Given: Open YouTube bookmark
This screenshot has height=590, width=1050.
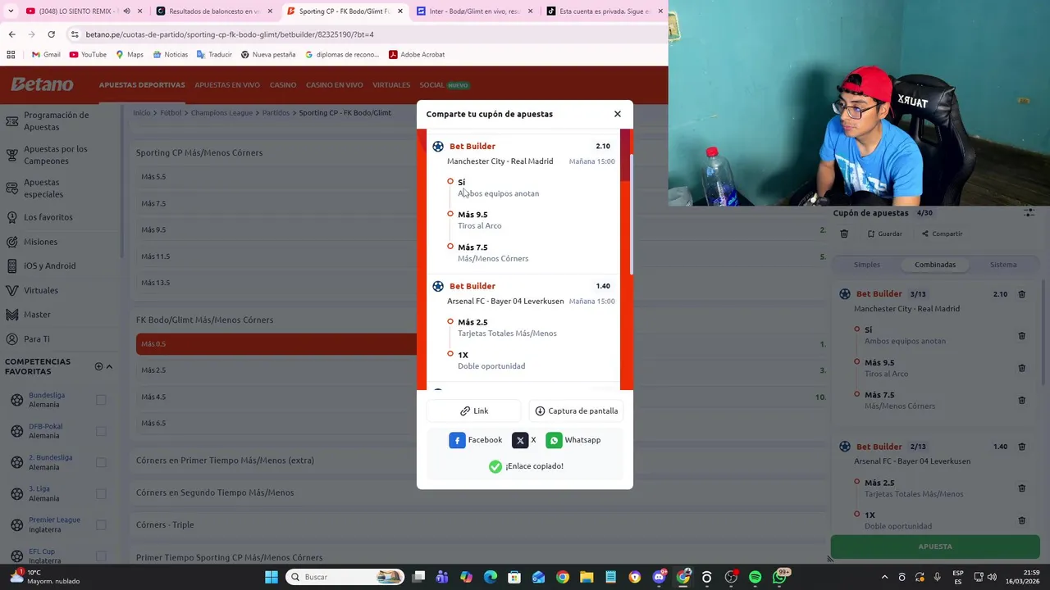Looking at the screenshot, I should coord(88,55).
